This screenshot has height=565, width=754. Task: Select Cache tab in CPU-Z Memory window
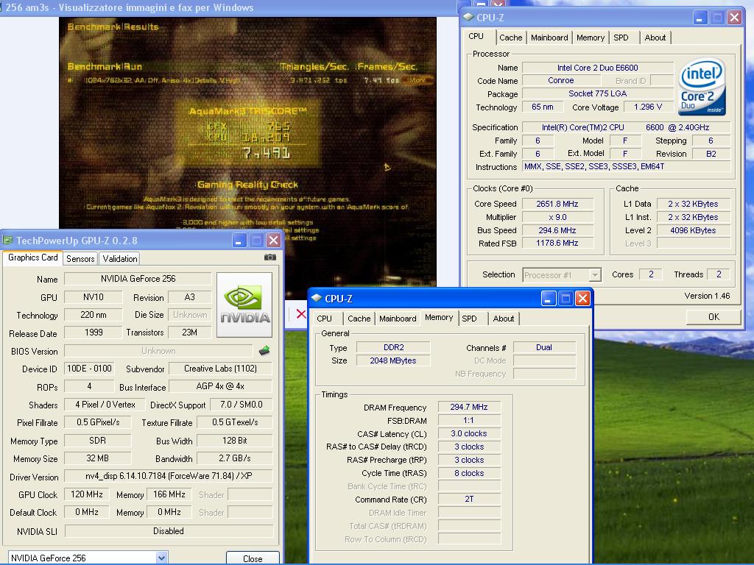(359, 319)
